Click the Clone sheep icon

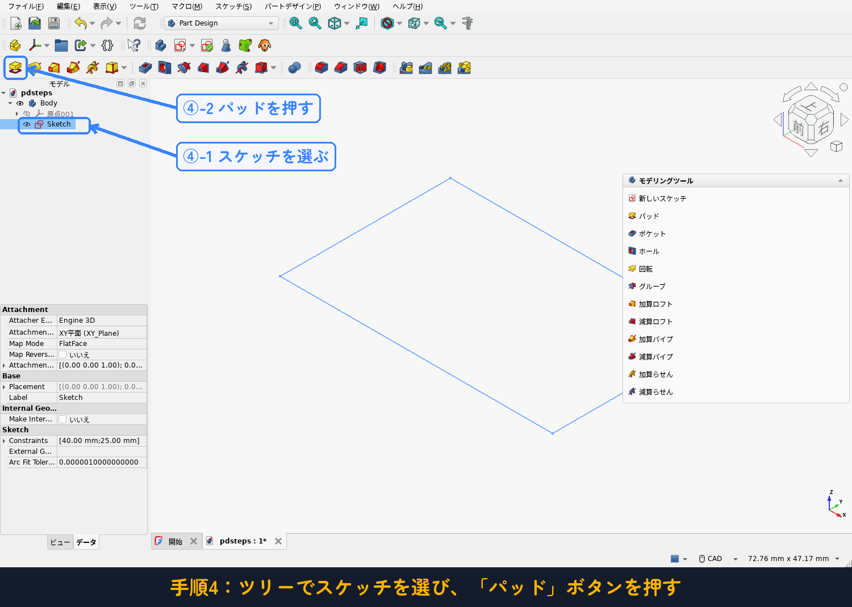click(265, 45)
